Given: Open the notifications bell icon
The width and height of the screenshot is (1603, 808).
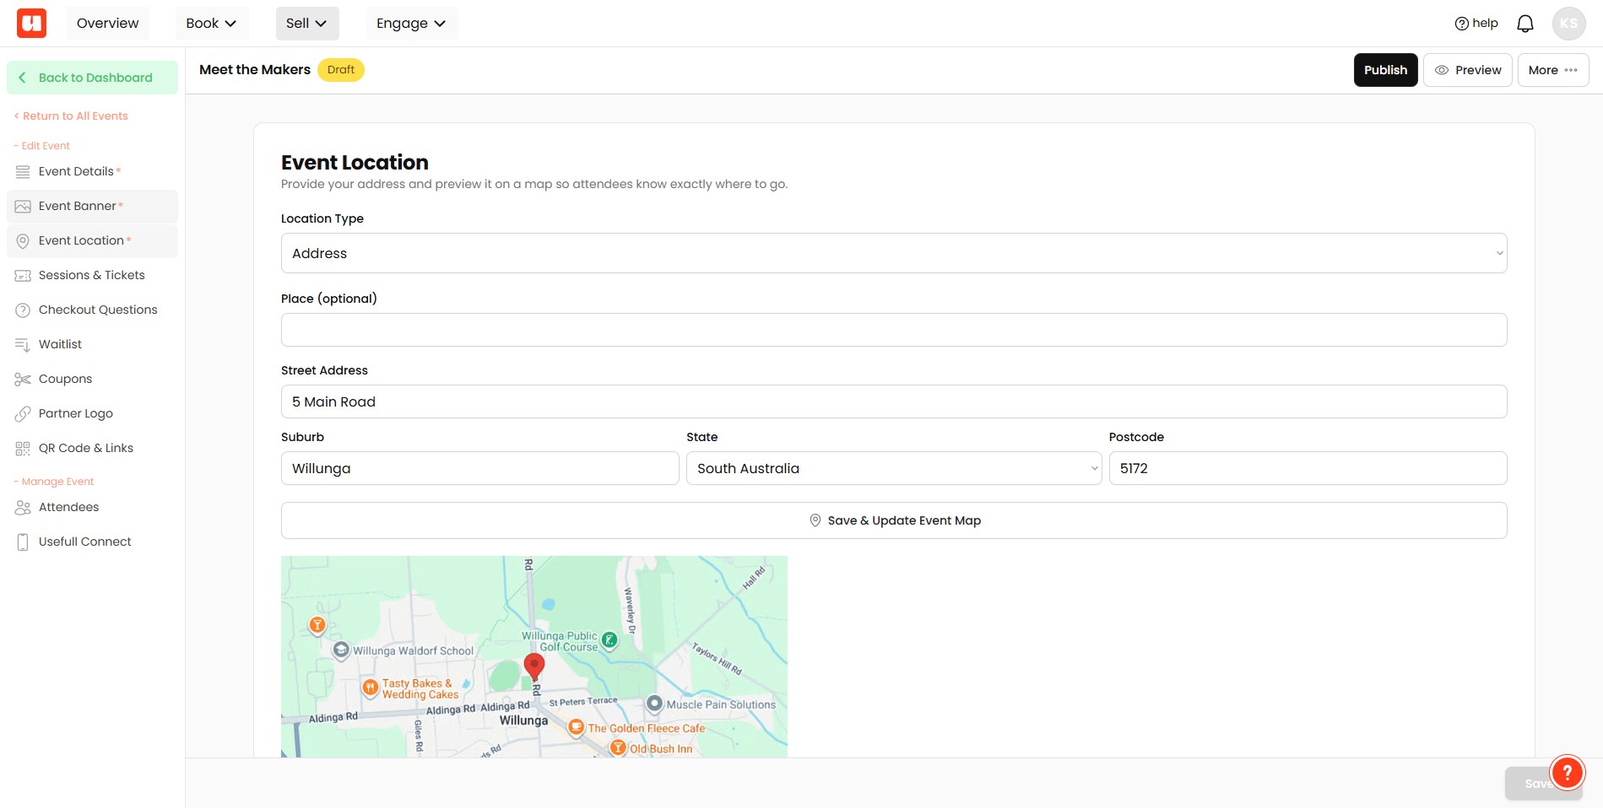Looking at the screenshot, I should (1524, 24).
